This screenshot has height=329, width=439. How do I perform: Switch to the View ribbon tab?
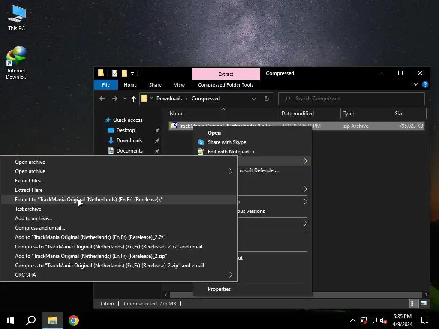coord(179,85)
